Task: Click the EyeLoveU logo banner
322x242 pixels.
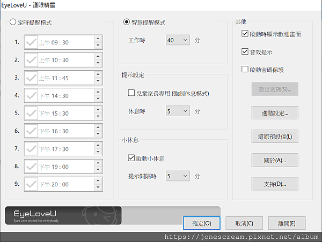Action: (x=63, y=215)
